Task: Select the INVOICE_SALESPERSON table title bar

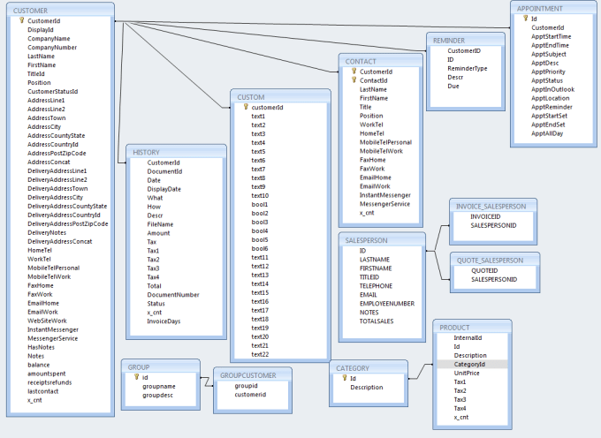Action: click(x=493, y=206)
